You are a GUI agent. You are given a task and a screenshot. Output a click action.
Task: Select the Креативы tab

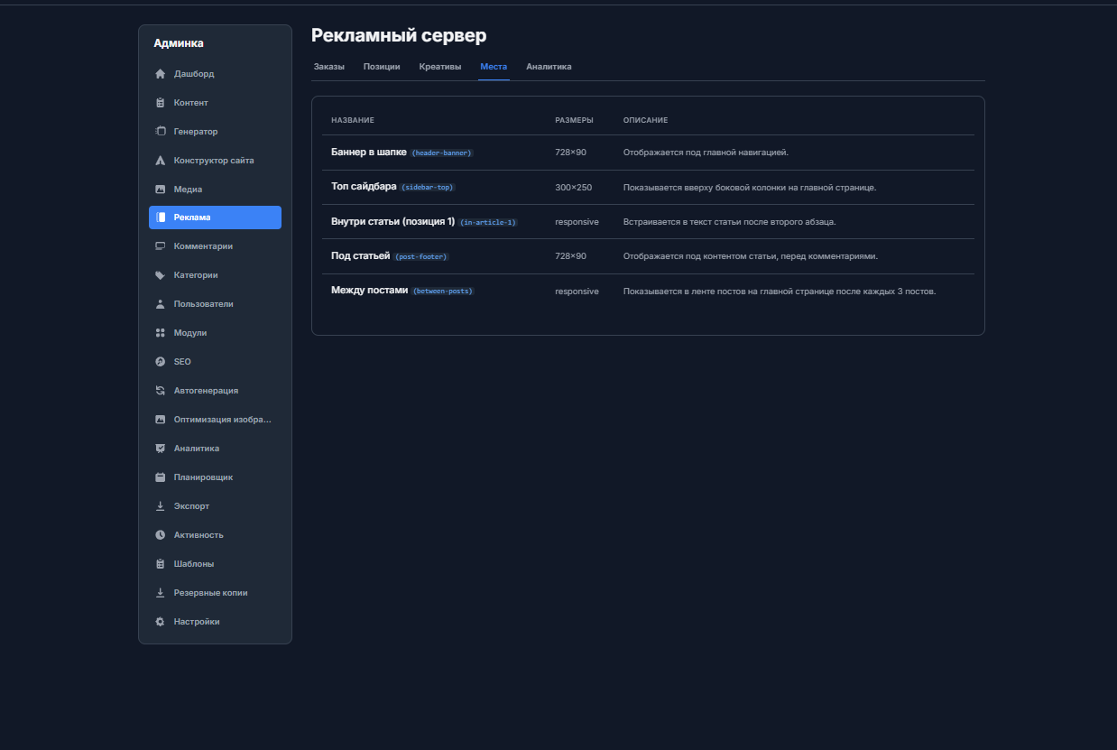[440, 67]
